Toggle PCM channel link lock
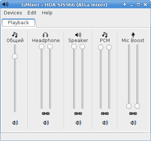151x141 pixels. click(105, 113)
